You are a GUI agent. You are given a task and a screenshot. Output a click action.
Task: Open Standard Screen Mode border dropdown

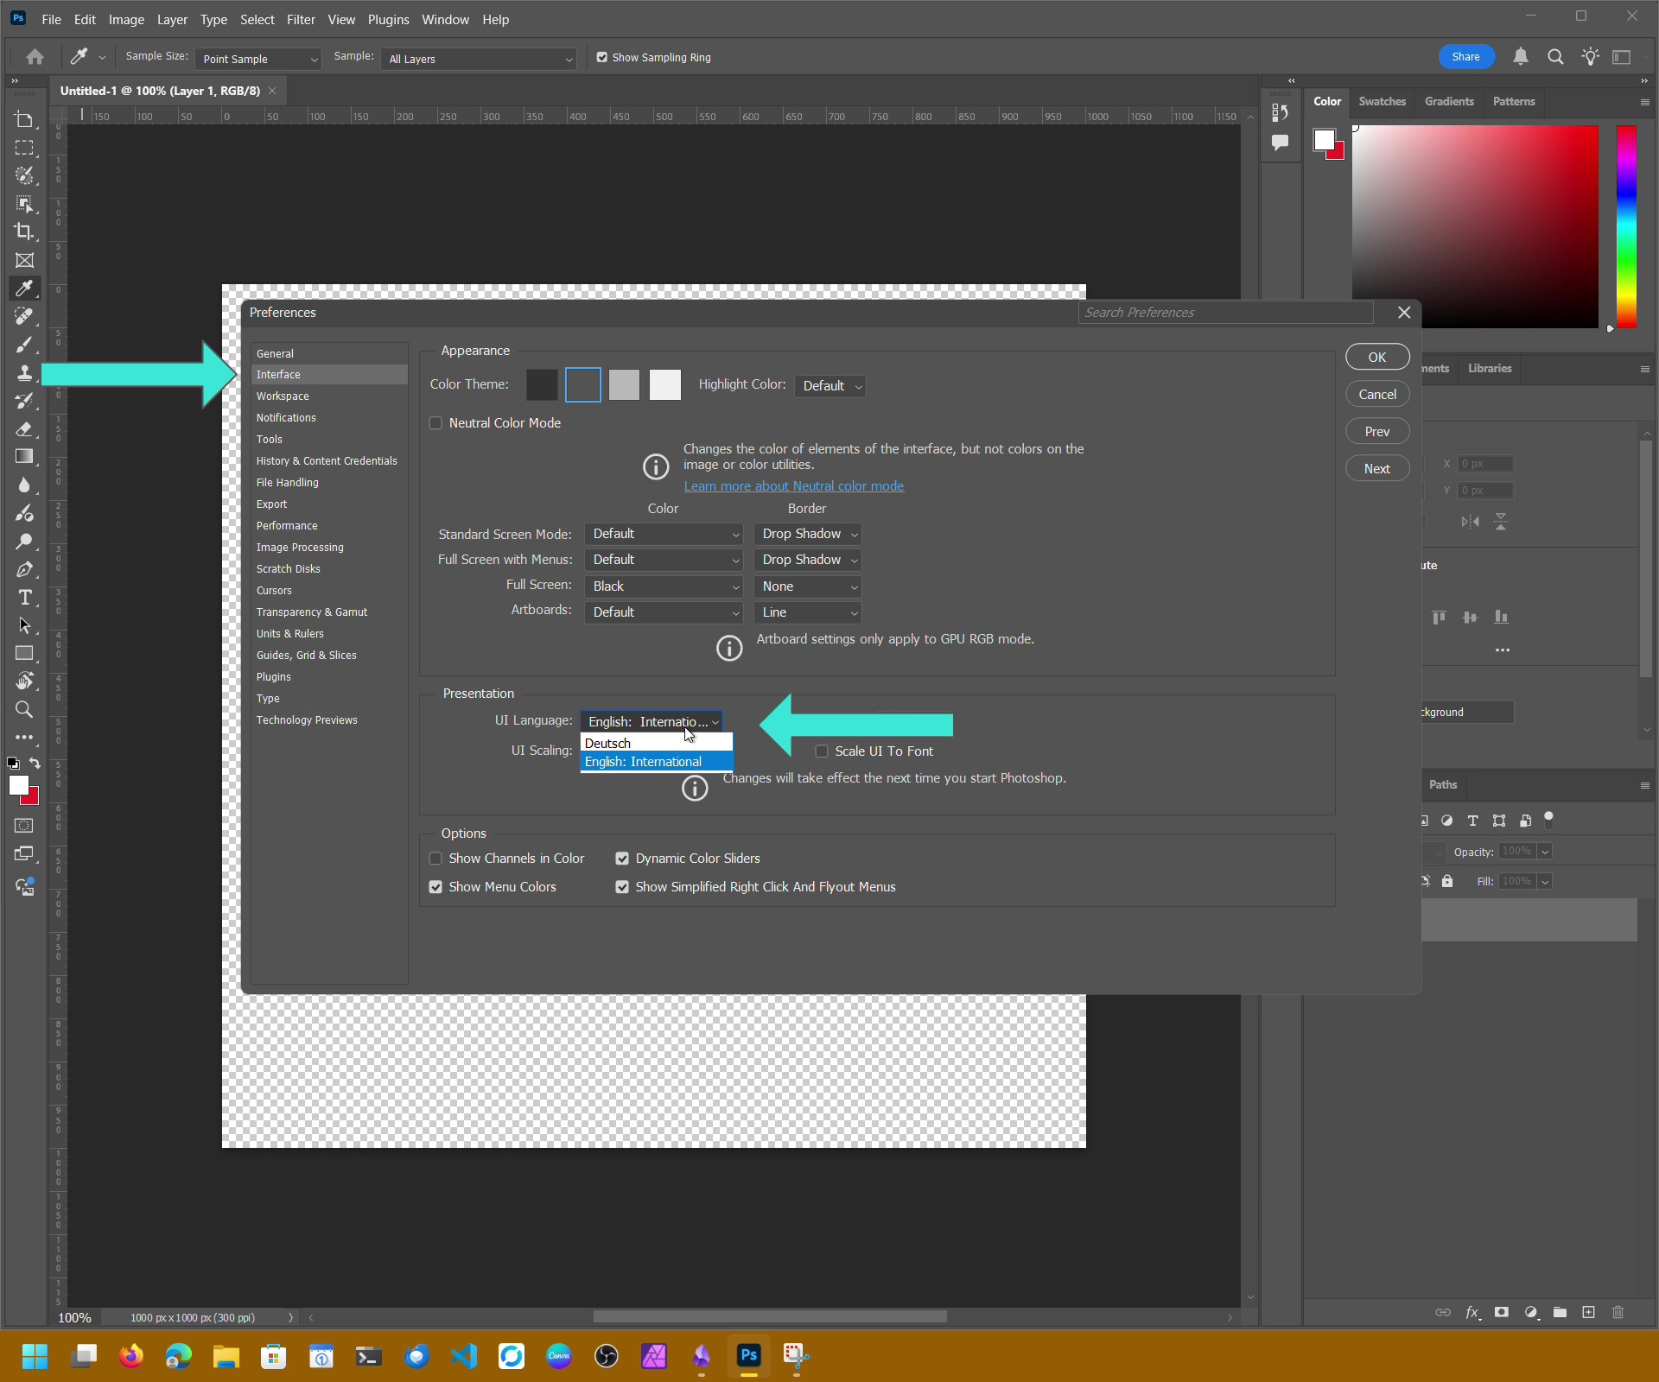click(x=808, y=534)
